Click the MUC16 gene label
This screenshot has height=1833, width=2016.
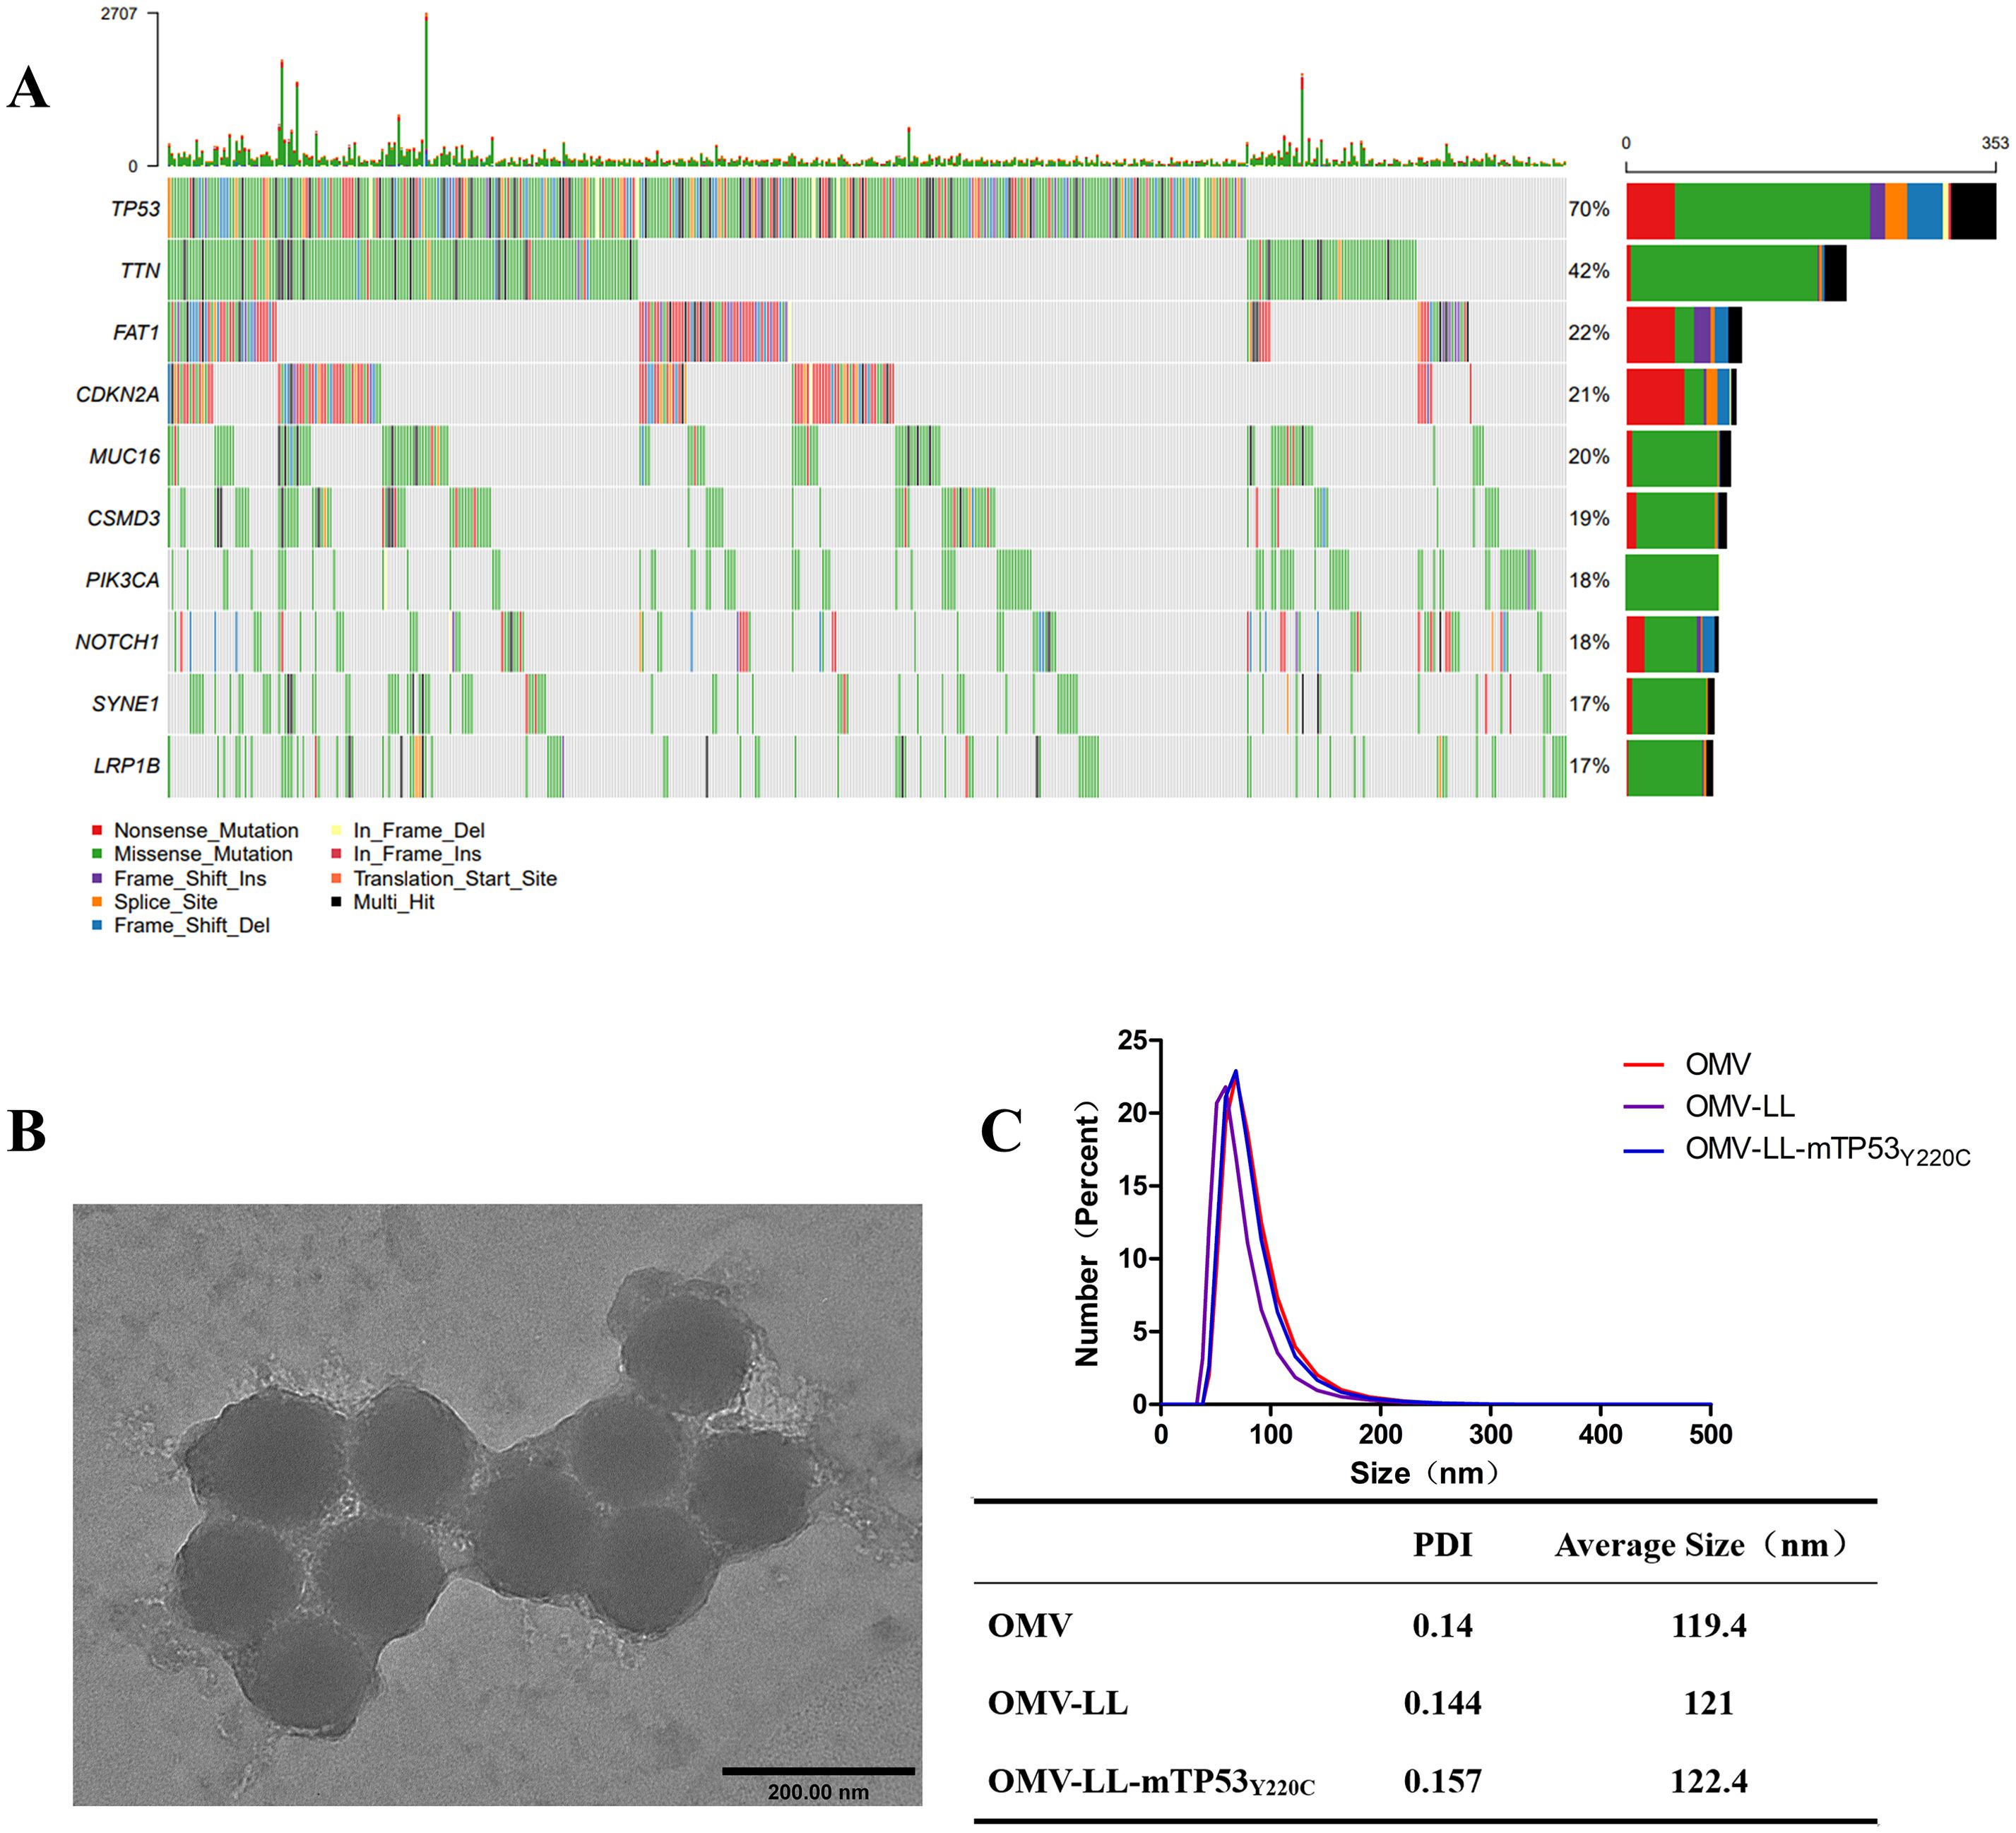point(125,457)
